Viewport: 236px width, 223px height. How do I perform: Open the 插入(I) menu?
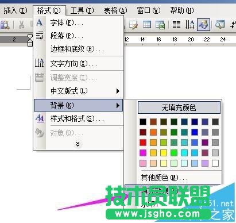pos(16,10)
